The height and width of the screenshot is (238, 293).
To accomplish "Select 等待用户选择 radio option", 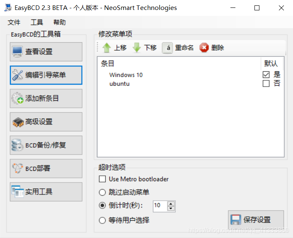I will pyautogui.click(x=102, y=220).
